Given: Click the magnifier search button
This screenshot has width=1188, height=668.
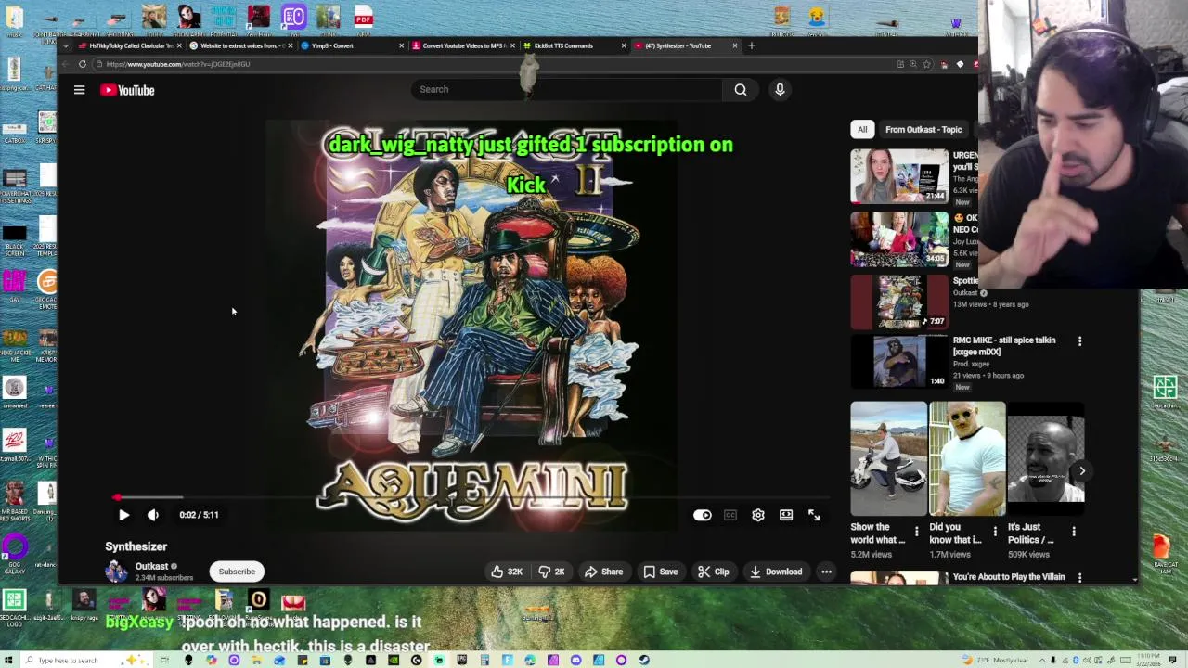Looking at the screenshot, I should [741, 89].
